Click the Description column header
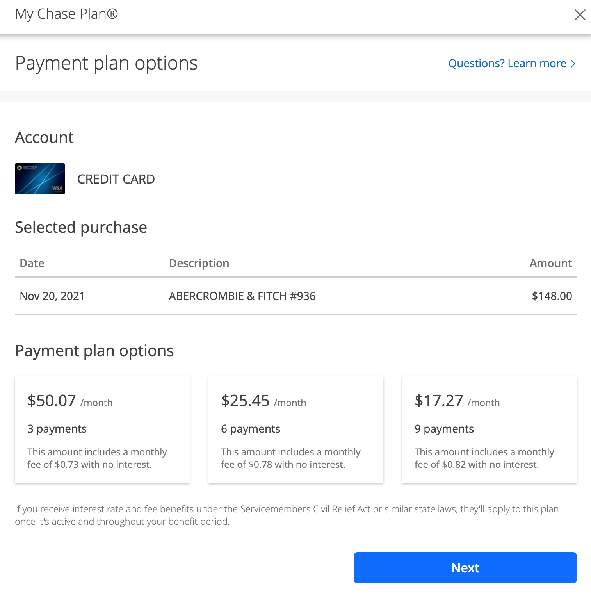 [x=199, y=263]
